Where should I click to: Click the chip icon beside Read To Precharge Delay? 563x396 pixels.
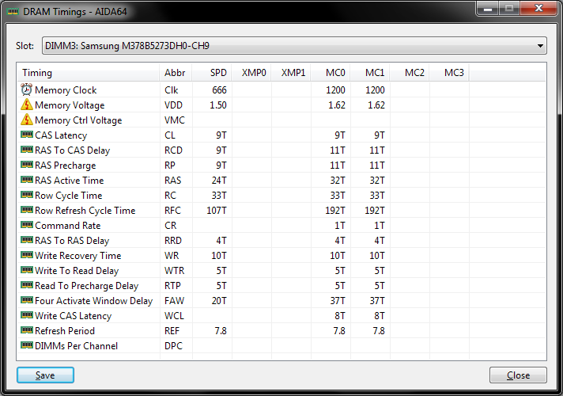pyautogui.click(x=27, y=285)
